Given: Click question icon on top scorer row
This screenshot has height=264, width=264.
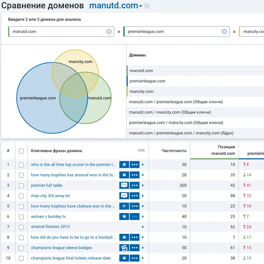Looking at the screenshot, I should click(124, 165).
